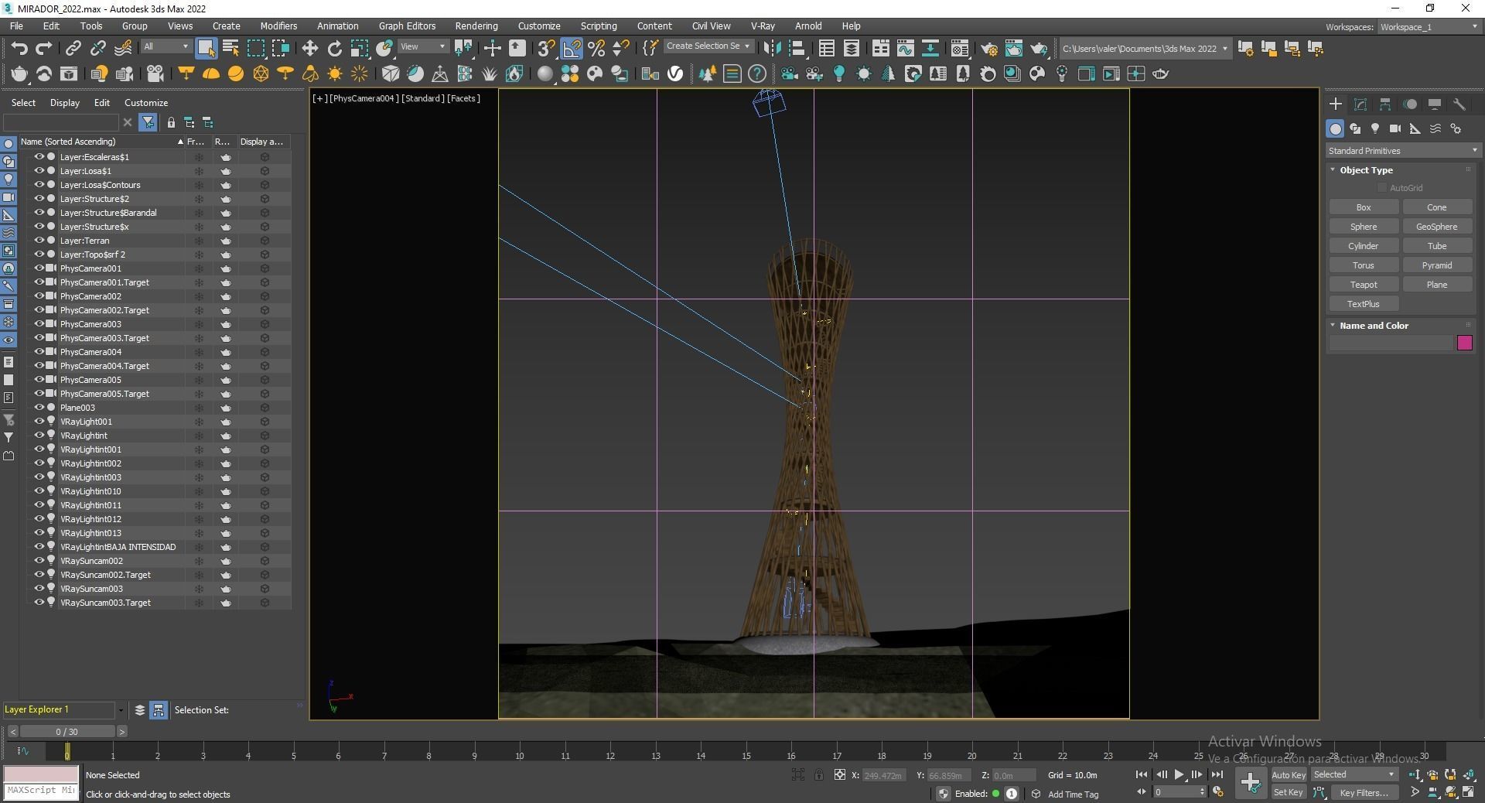Toggle the freeze column for VRaySuncam002
Screen dimensions: 1485x803
[199, 561]
